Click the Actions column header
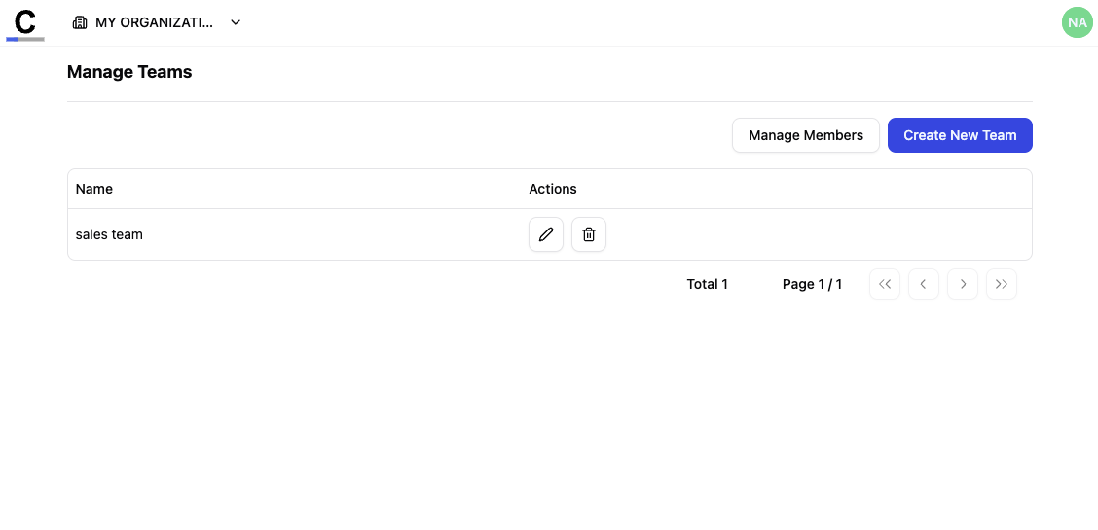The width and height of the screenshot is (1098, 530). click(553, 189)
